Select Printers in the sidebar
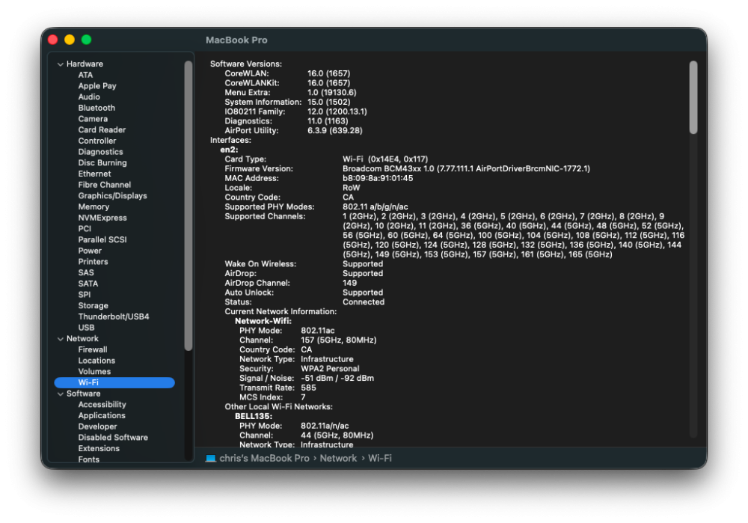Viewport: 748px width, 523px height. coord(93,262)
